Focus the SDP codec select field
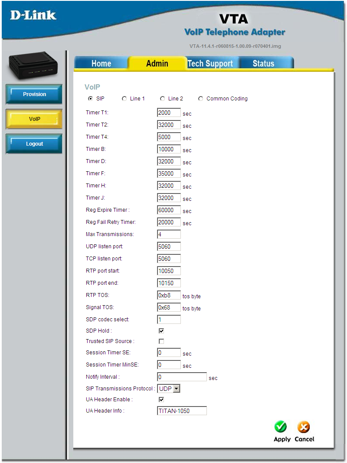This screenshot has width=347, height=463. (x=169, y=320)
